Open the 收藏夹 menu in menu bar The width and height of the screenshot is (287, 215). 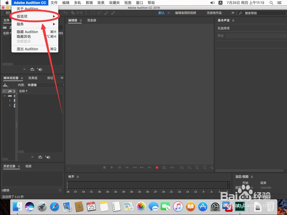point(114,3)
